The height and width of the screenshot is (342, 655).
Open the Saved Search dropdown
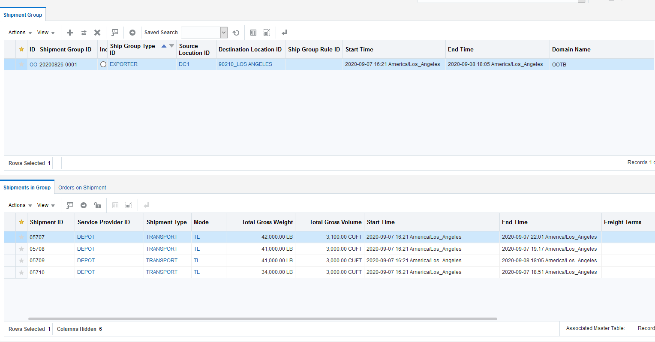pos(224,33)
